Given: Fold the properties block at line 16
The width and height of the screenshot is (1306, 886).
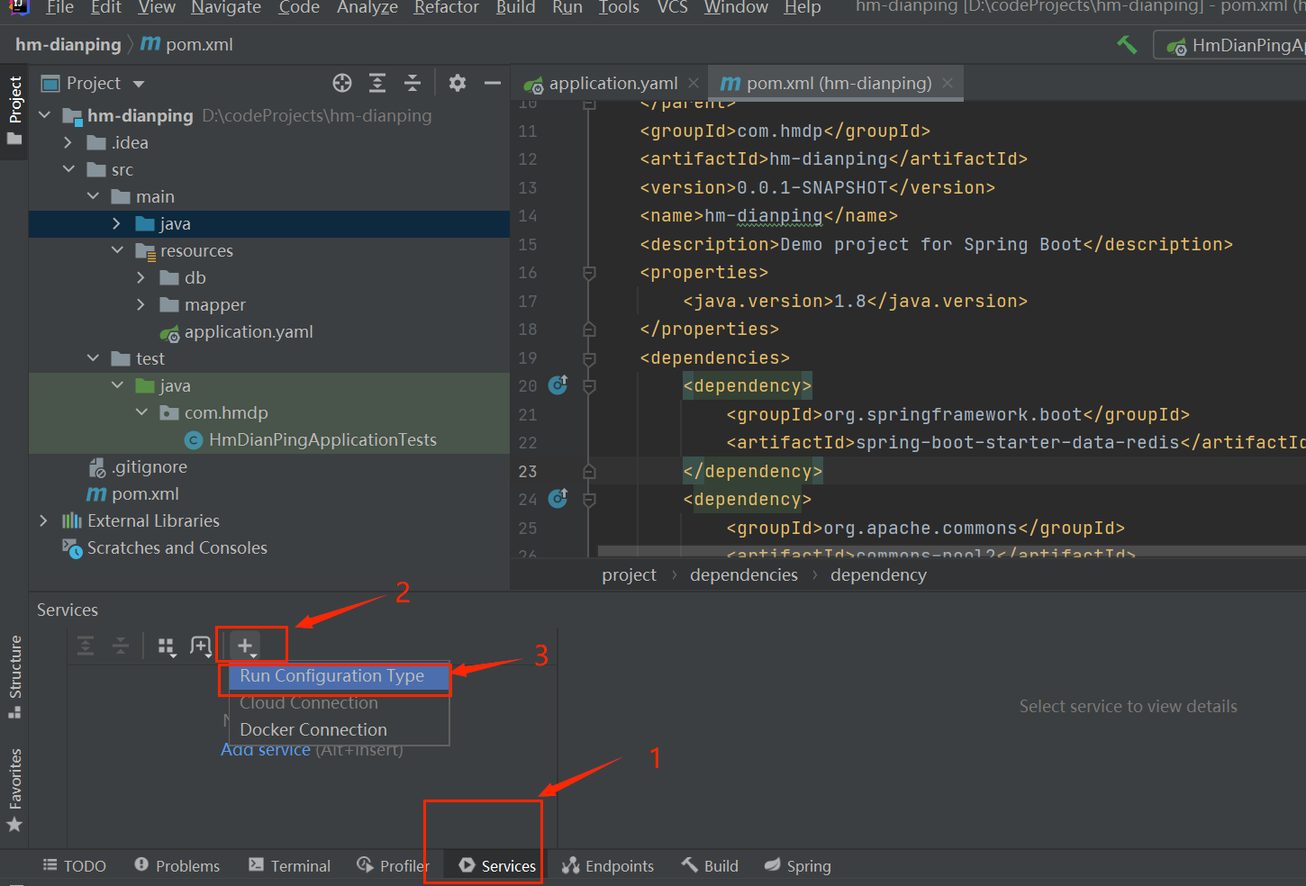Looking at the screenshot, I should point(589,273).
